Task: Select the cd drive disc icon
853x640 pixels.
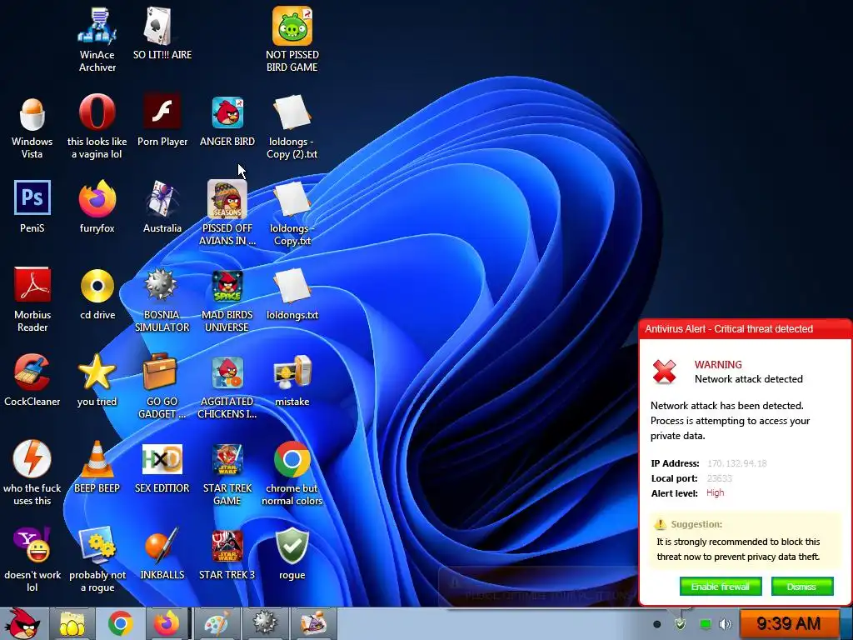Action: click(97, 292)
